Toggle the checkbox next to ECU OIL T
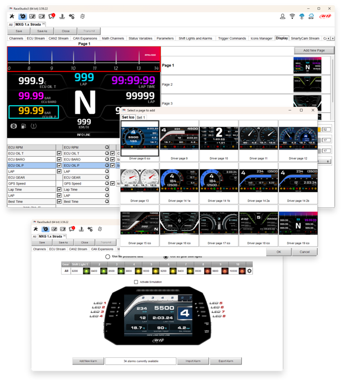 [59, 153]
